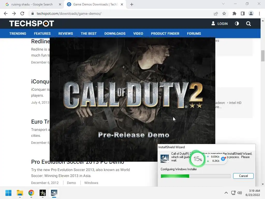Select the Game Demos Downloads tab
The width and height of the screenshot is (265, 199).
(95, 4)
